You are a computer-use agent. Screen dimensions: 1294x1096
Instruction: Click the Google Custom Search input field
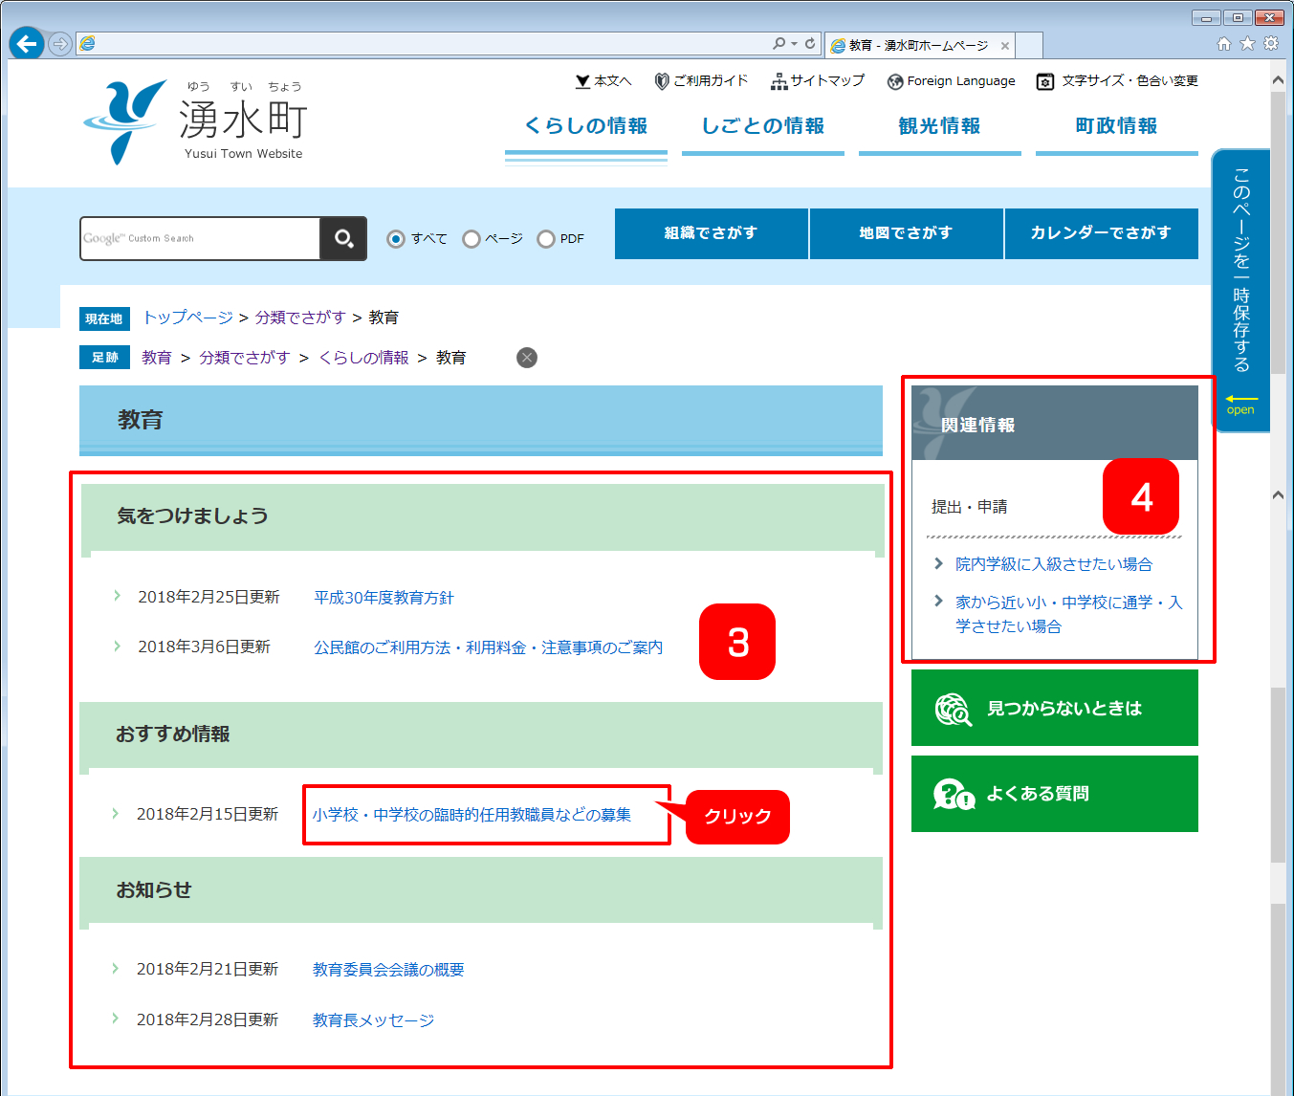pos(200,238)
